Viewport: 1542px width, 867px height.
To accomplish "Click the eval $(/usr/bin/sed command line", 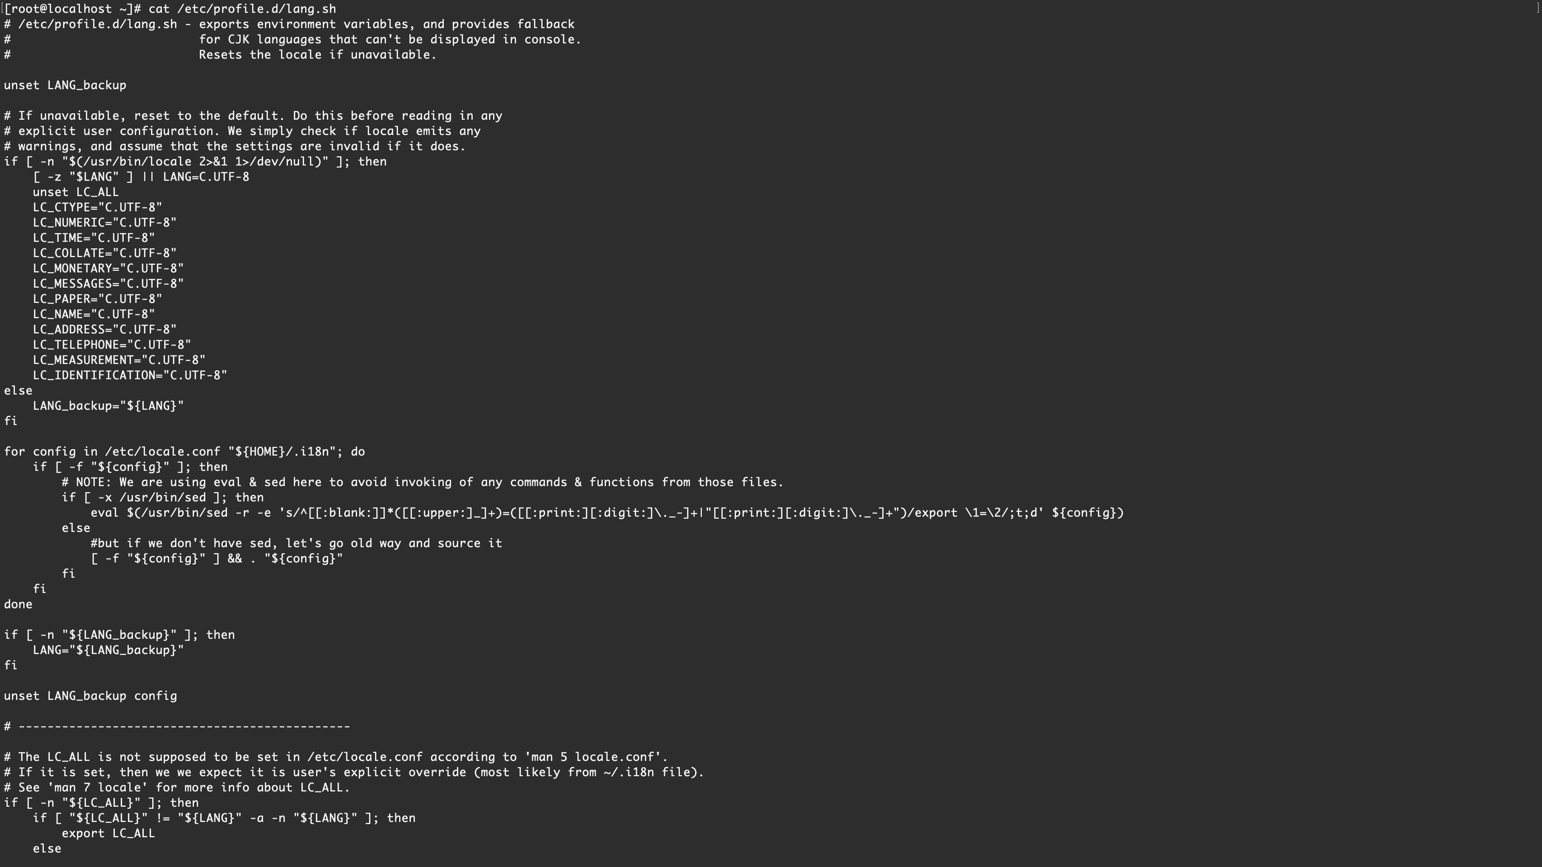I will 607,513.
